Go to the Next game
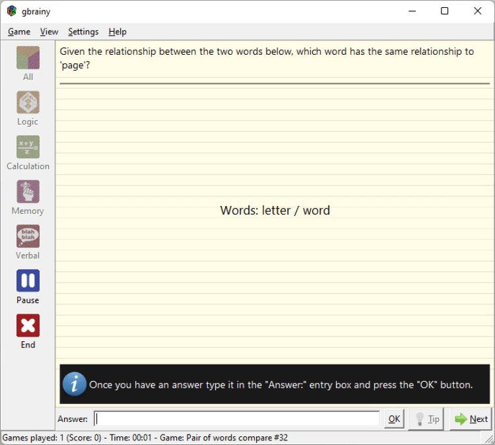Image resolution: width=495 pixels, height=445 pixels. tap(471, 419)
